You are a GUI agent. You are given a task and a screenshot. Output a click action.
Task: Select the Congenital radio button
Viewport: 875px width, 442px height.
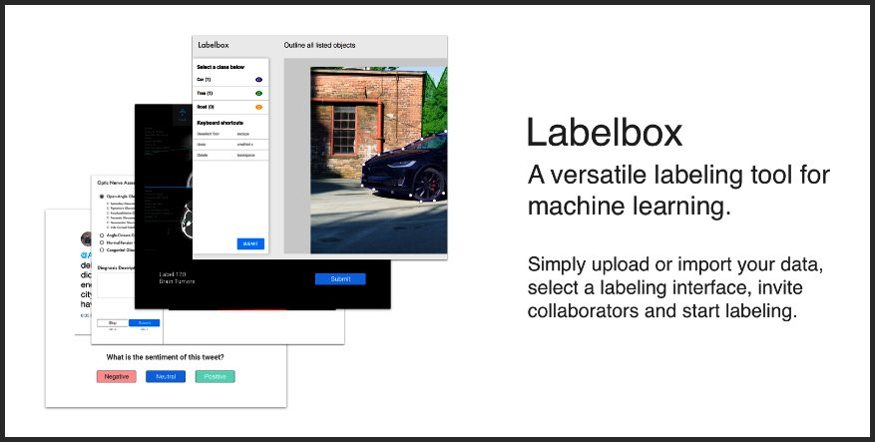(102, 250)
